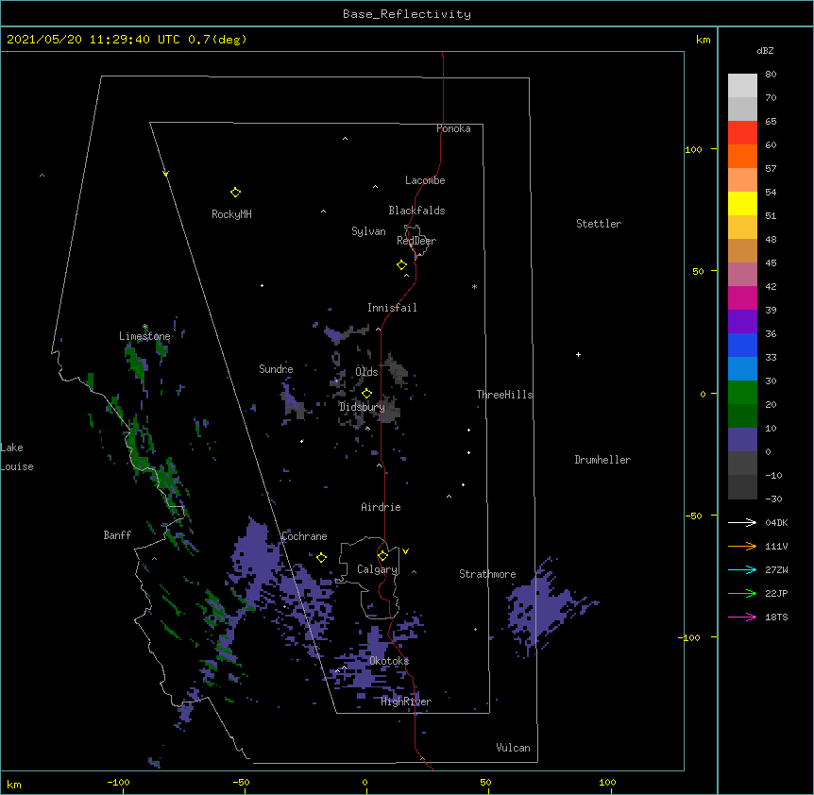Image resolution: width=814 pixels, height=795 pixels.
Task: Click the Lacombe city label
Action: pyautogui.click(x=425, y=180)
